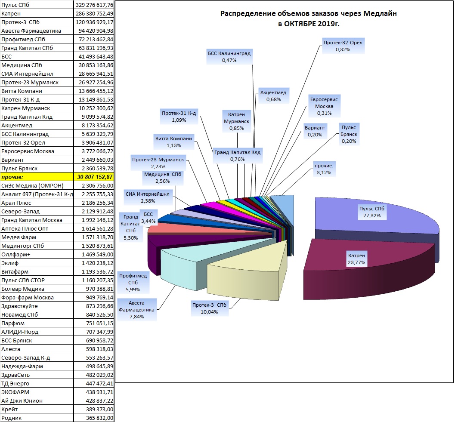Click the Гранд Капитал СПб table cell

(x=37, y=48)
